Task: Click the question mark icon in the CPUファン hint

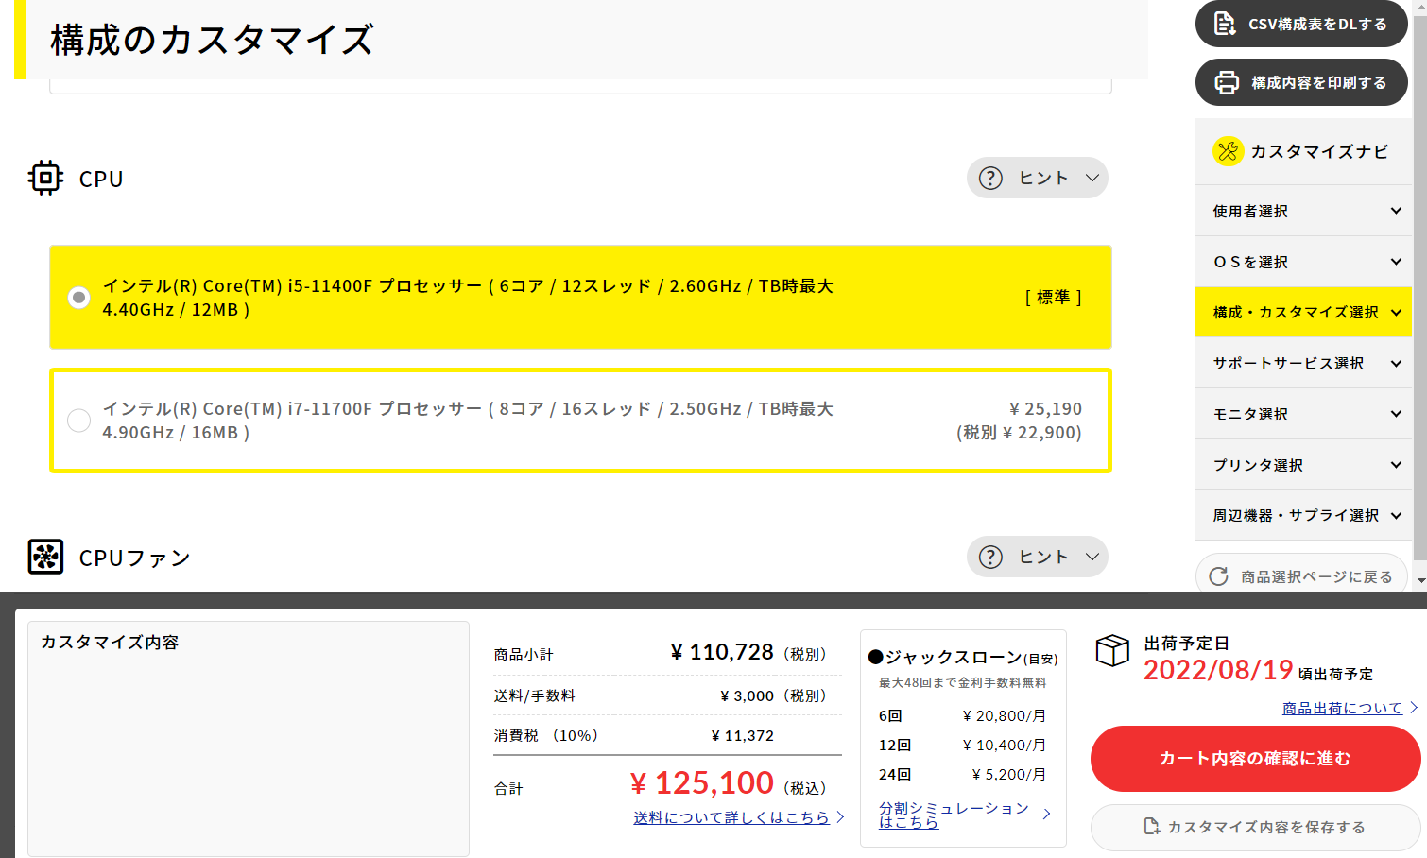Action: click(x=990, y=557)
